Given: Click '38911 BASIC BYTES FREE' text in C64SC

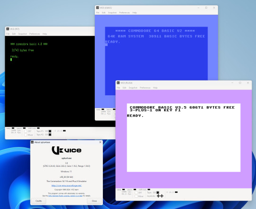Looking at the screenshot, I should pyautogui.click(x=177, y=36).
